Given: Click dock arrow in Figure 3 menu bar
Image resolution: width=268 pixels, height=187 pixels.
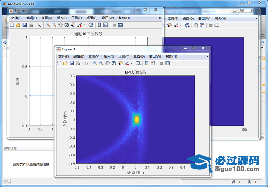Looking at the screenshot, I should (x=207, y=56).
